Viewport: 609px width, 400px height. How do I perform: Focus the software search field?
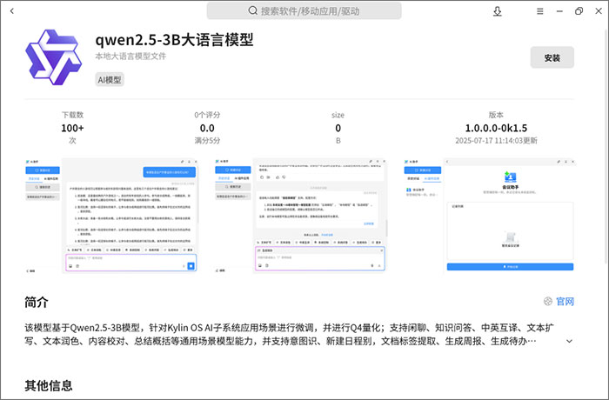coord(304,11)
